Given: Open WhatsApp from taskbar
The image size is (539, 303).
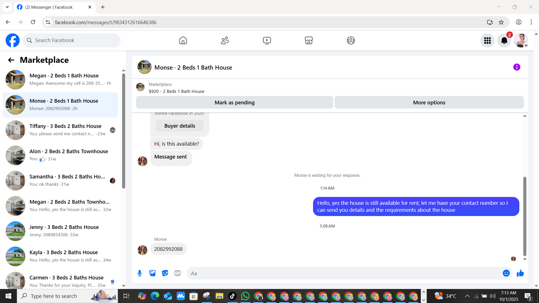Looking at the screenshot, I should pyautogui.click(x=245, y=296).
